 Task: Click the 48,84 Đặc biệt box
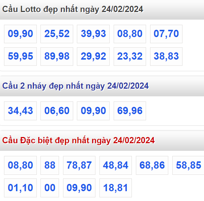click(116, 165)
